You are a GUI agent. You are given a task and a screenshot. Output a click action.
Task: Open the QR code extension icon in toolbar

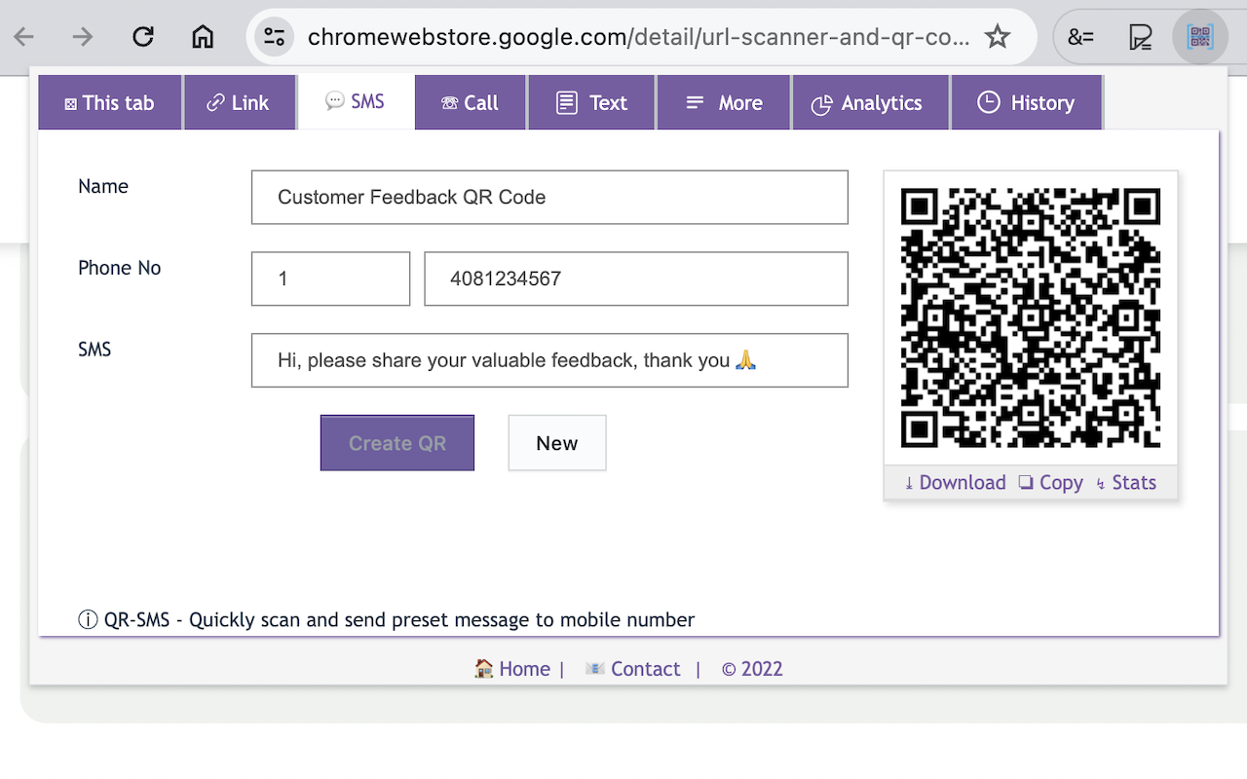(1200, 37)
